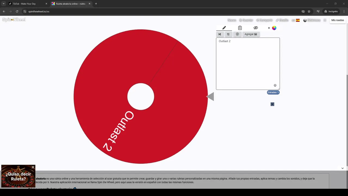348x196 pixels.
Task: Collapse the description section with the chevron
Action: (342, 168)
